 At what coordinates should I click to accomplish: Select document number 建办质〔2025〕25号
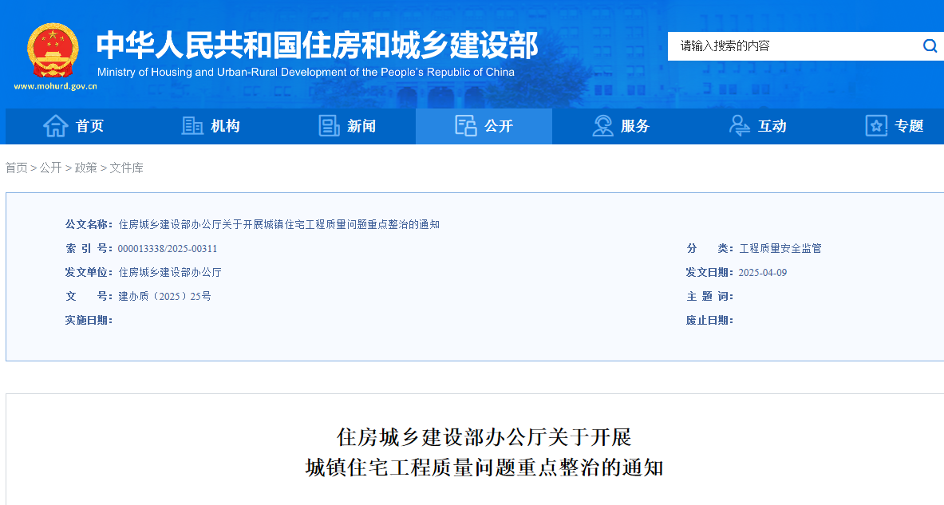(164, 296)
